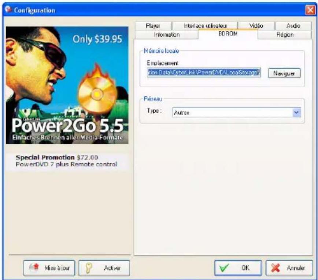
Task: Click the "Only $39.95" price text
Action: [x=97, y=39]
